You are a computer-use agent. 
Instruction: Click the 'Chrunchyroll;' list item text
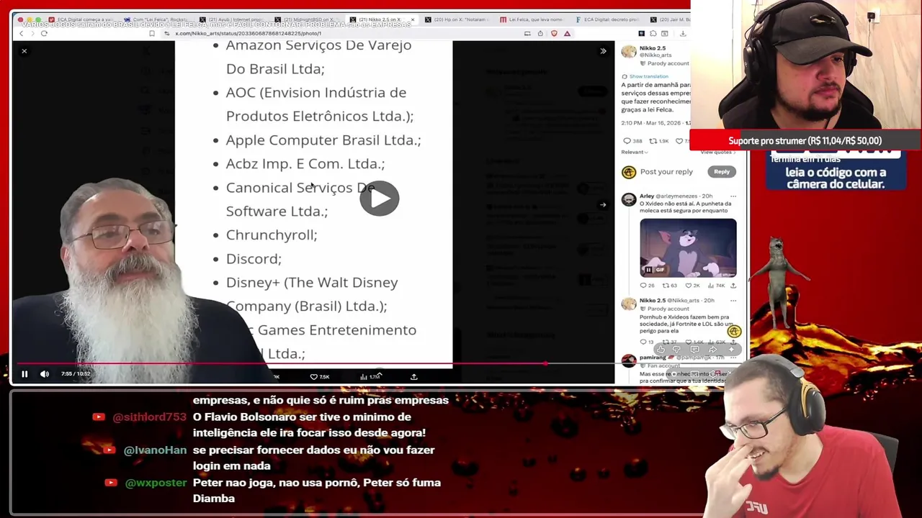tap(272, 235)
